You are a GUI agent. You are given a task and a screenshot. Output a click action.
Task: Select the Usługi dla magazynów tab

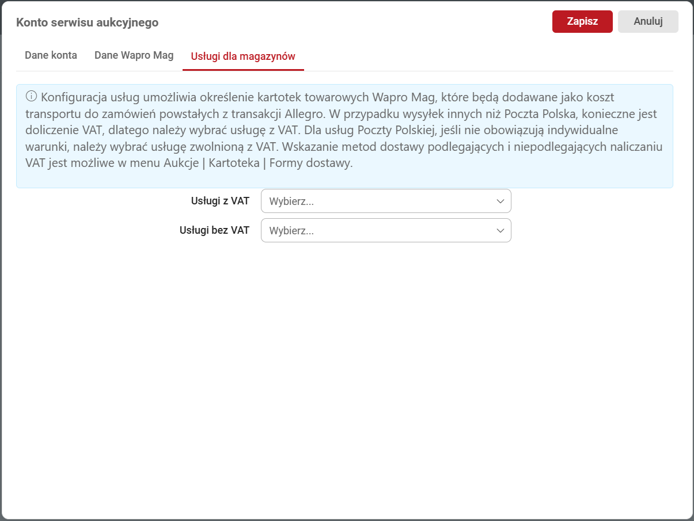point(243,56)
